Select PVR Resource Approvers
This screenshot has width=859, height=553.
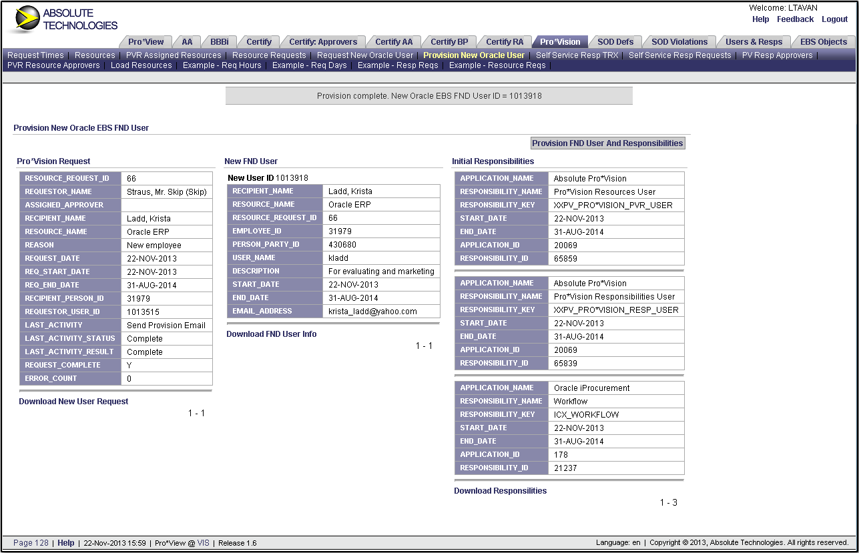53,65
